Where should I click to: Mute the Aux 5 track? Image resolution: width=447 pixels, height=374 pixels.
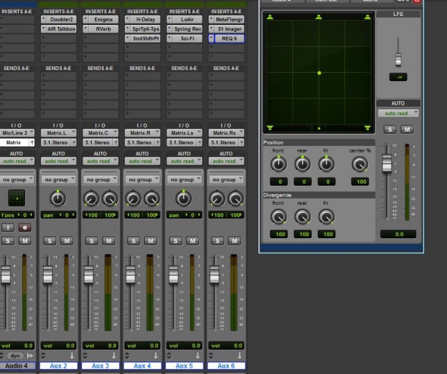coord(193,240)
